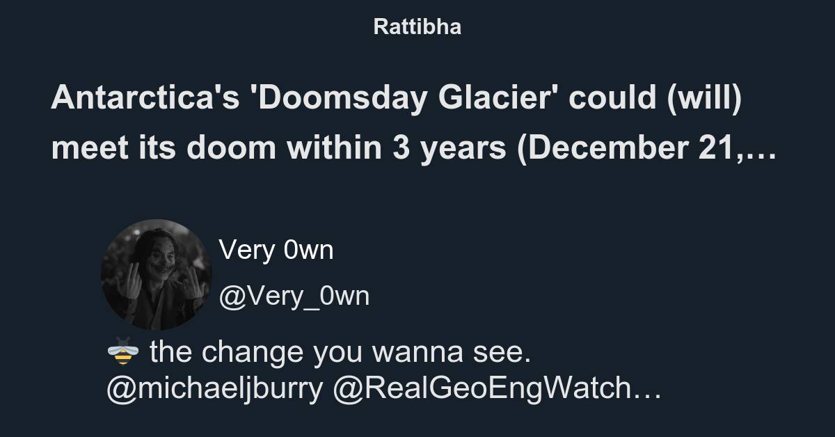Screen dimensions: 835x437
Task: Click "the change you wanna see." bio text
Action: (x=340, y=352)
